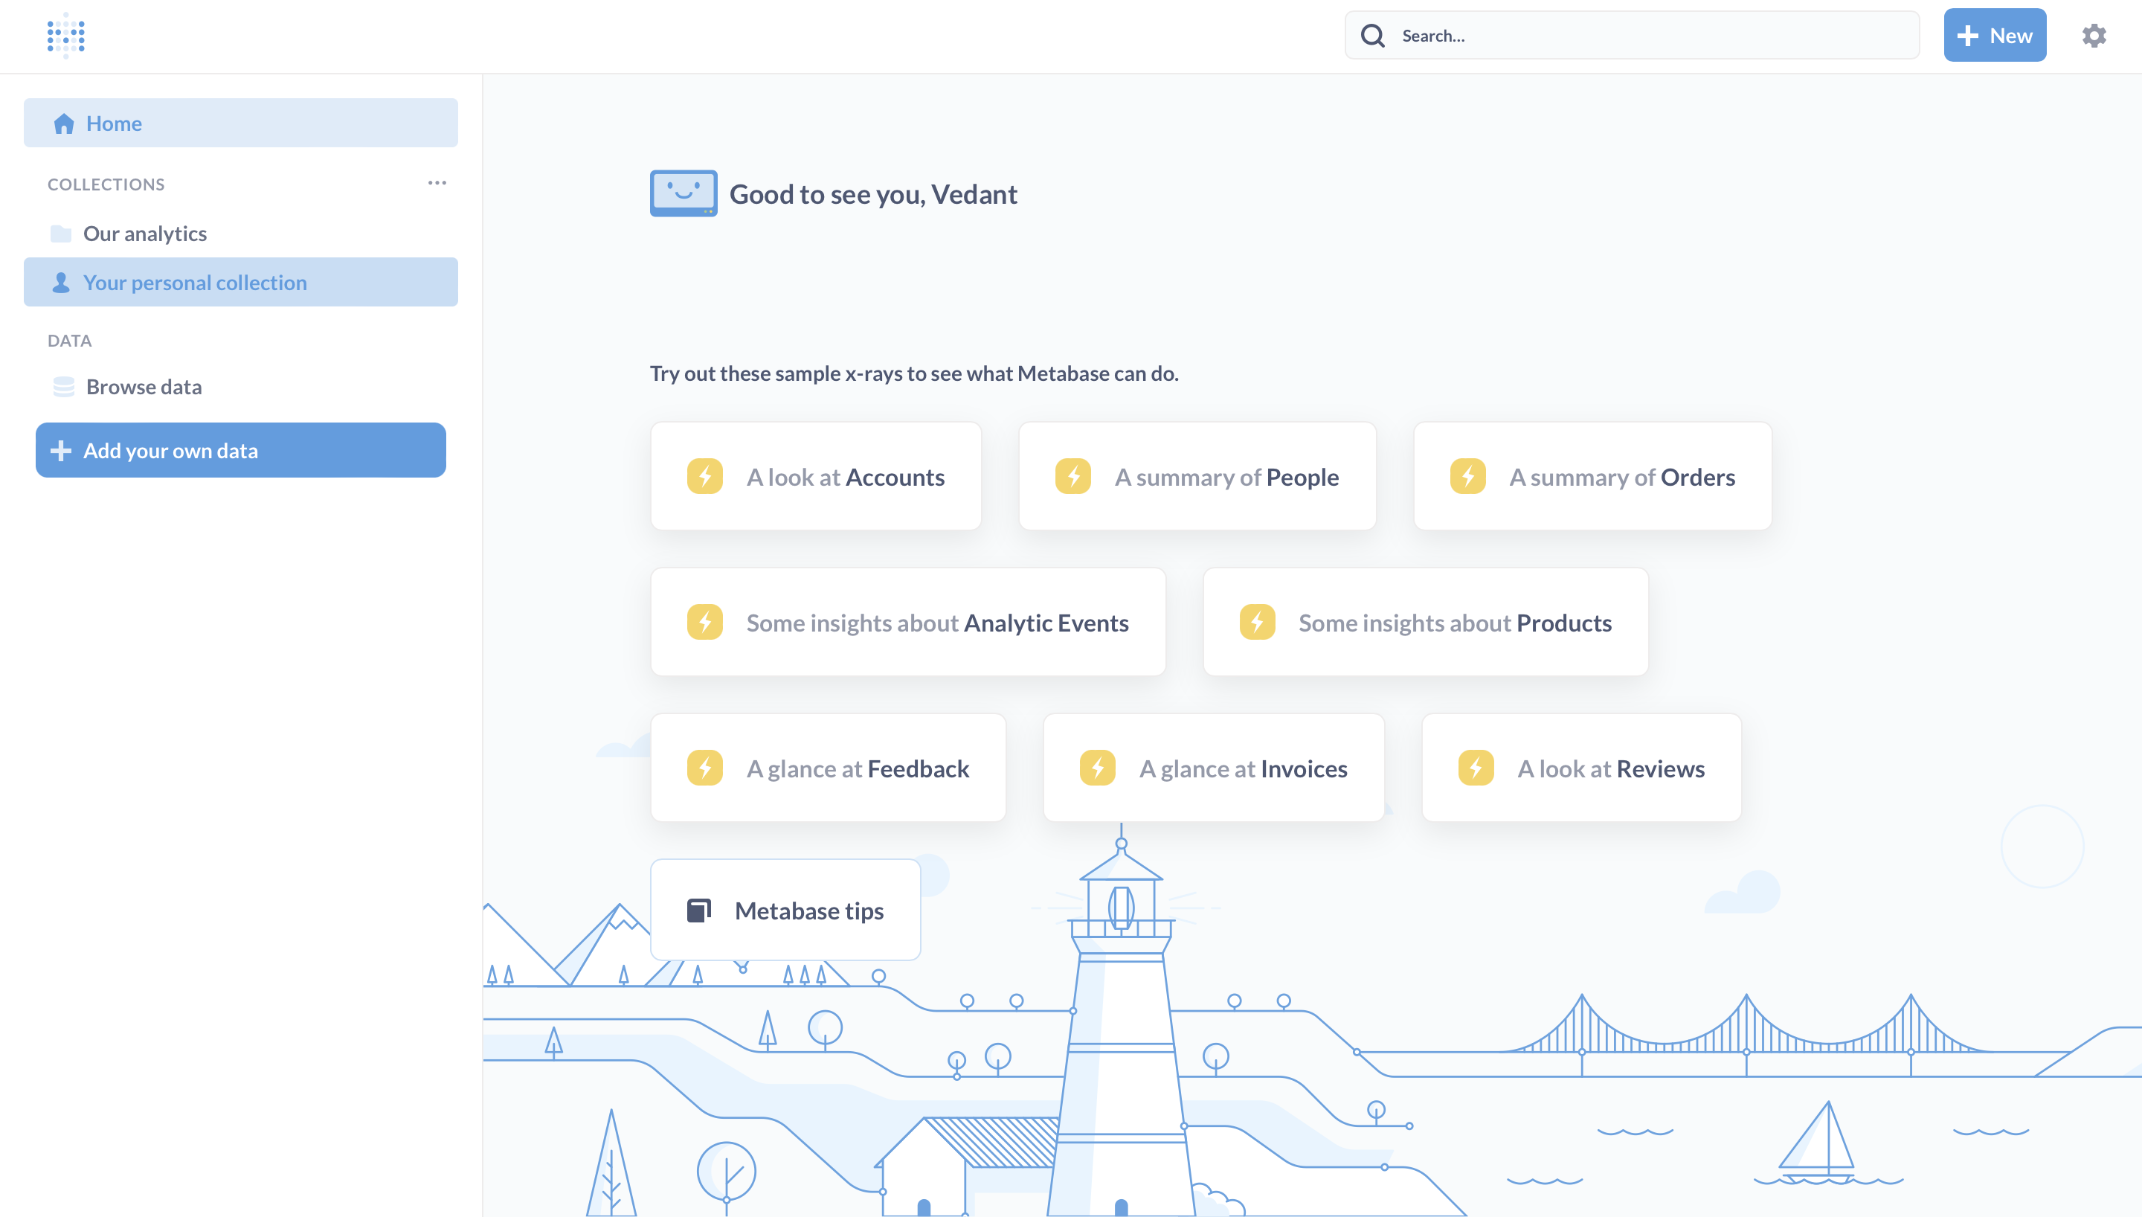Click the lightning bolt icon for Reviews
The height and width of the screenshot is (1217, 2142).
[x=1476, y=767]
